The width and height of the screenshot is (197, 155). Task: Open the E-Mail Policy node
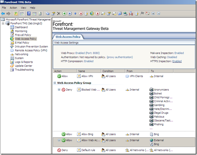(22, 43)
